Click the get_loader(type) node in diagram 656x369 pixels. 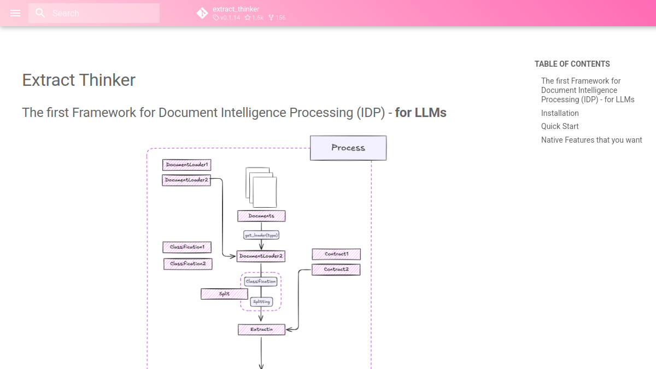pyautogui.click(x=261, y=235)
